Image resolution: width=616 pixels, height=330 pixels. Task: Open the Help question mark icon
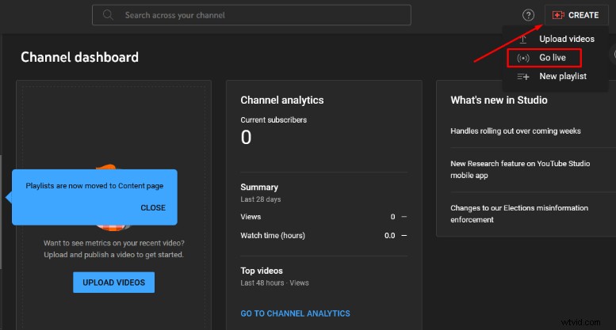tap(528, 15)
